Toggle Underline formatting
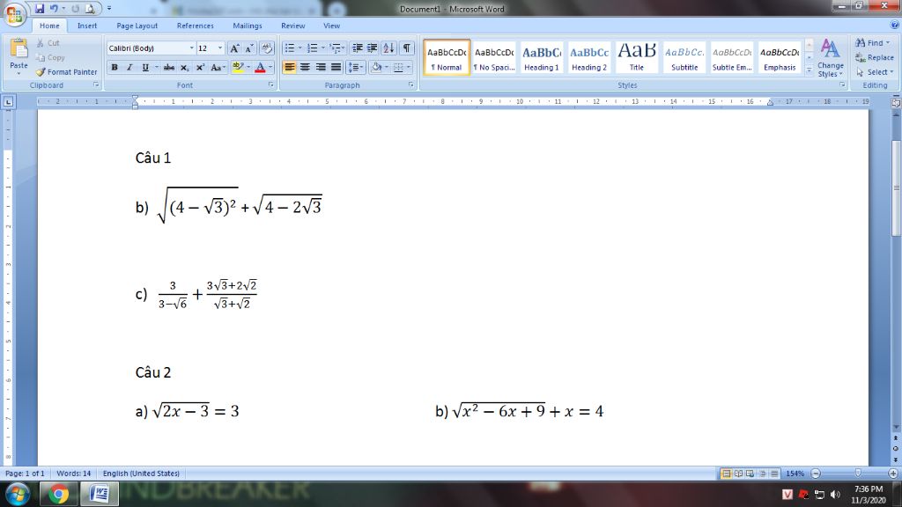Screen dimensions: 902x507 coord(145,67)
